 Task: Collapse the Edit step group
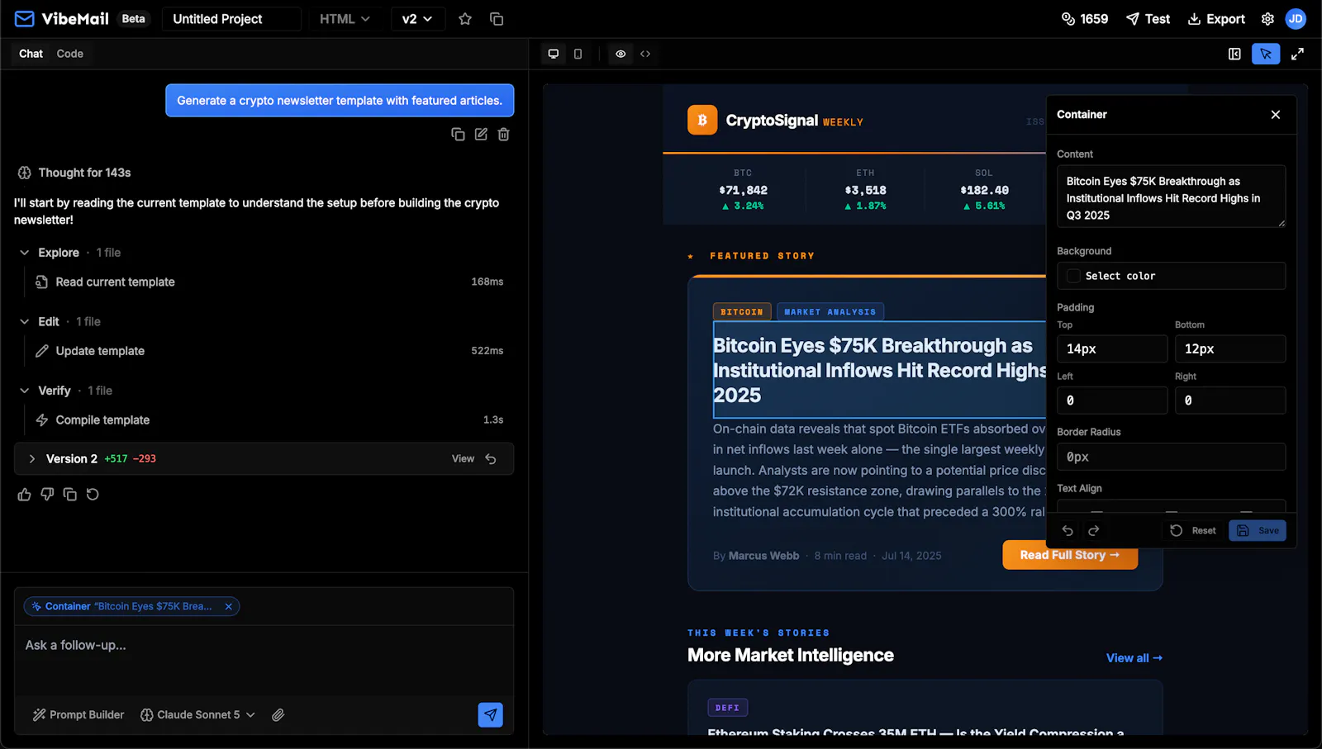25,322
